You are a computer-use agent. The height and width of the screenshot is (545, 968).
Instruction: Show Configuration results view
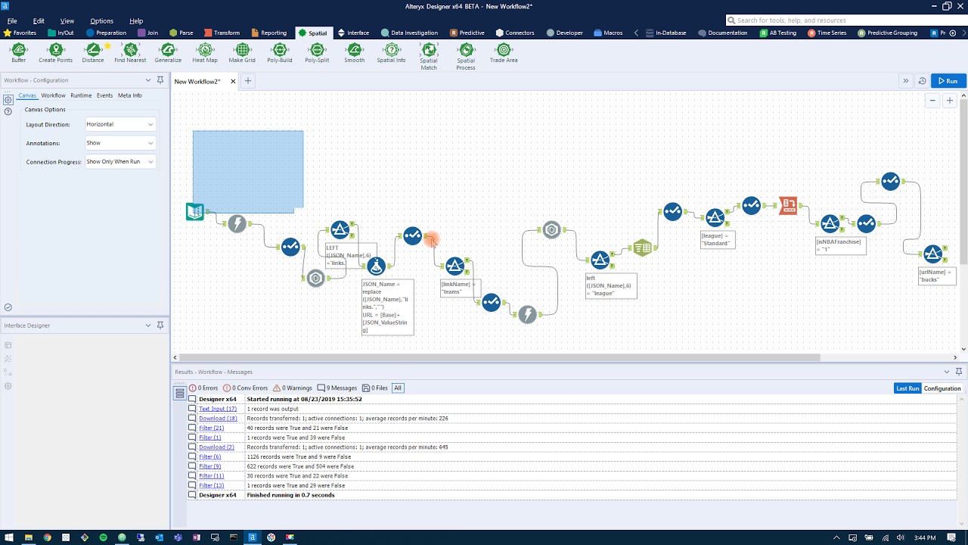pos(942,388)
